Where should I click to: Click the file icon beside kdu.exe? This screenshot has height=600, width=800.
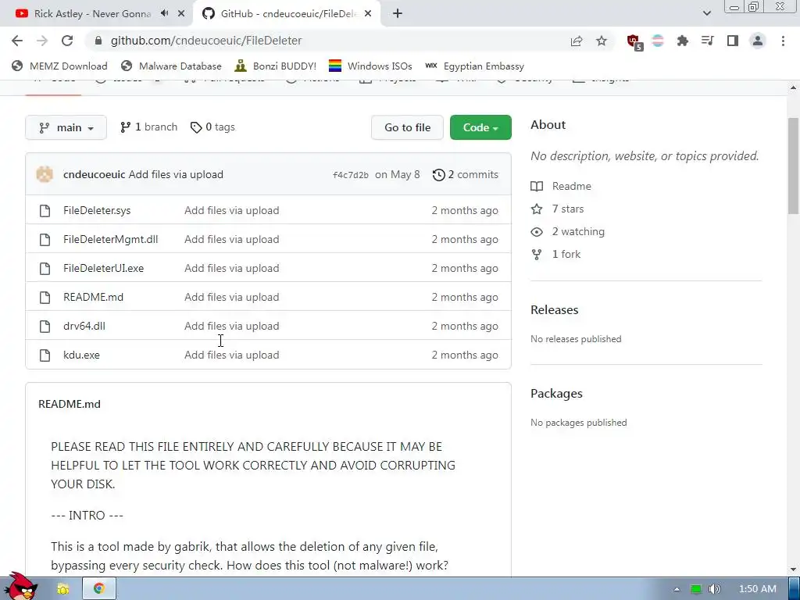coord(45,355)
